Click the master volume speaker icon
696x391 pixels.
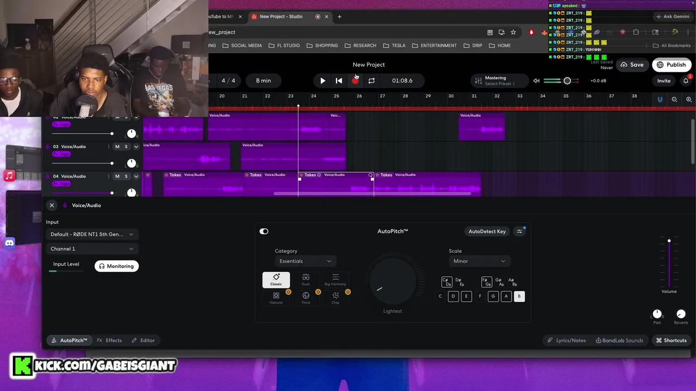(x=536, y=81)
